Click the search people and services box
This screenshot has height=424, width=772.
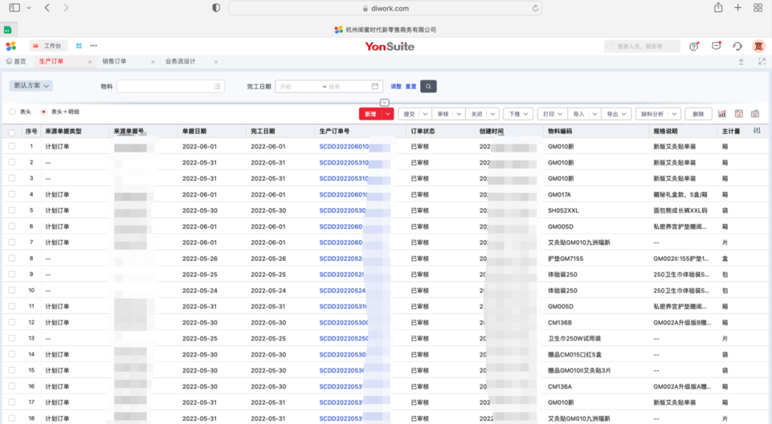(x=641, y=46)
